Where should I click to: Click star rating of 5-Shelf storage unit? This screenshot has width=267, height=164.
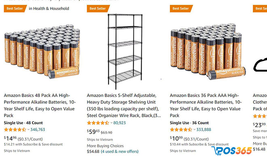coord(98,123)
